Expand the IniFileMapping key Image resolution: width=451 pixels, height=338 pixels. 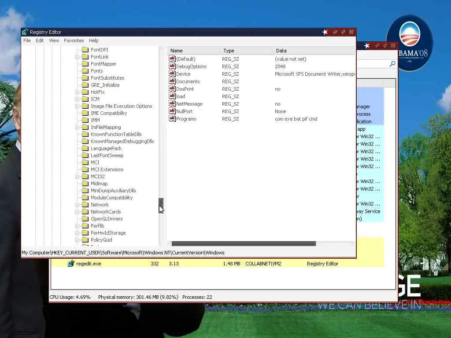(77, 127)
